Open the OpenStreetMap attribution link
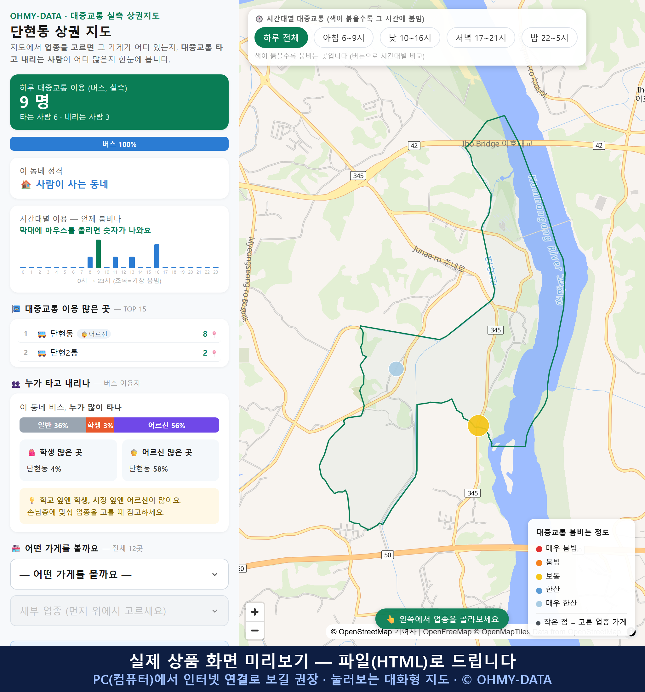The height and width of the screenshot is (692, 645). pyautogui.click(x=374, y=632)
